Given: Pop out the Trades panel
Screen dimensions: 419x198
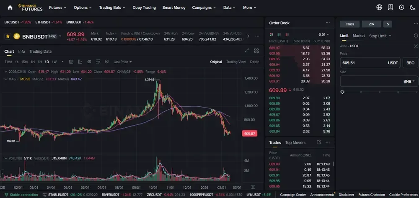Looking at the screenshot, I should pyautogui.click(x=318, y=142).
